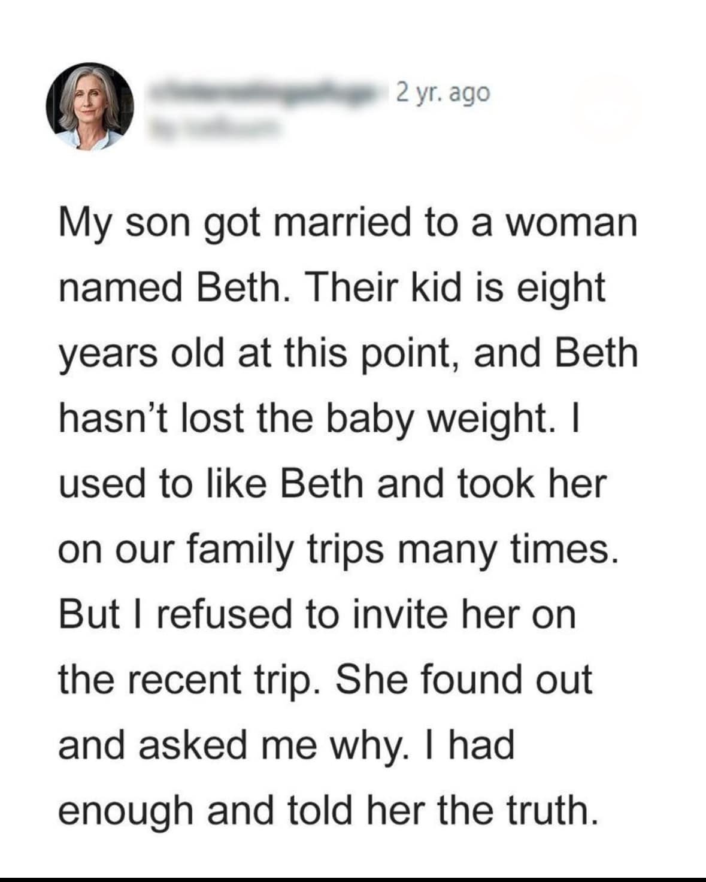The image size is (706, 882).
Task: Click the text "Their kid is eight"
Action: pyautogui.click(x=457, y=288)
